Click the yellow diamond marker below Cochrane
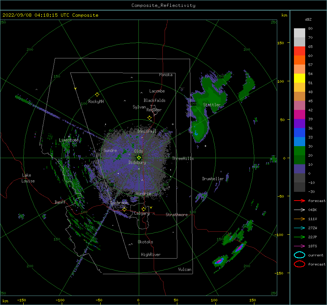 click(124, 209)
